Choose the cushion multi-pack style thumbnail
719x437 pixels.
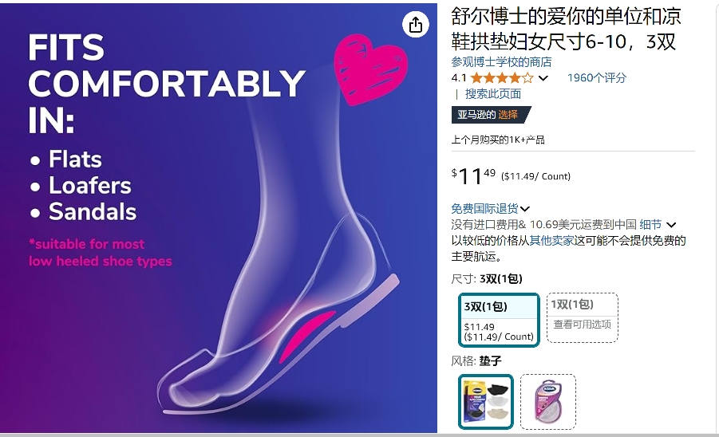486,402
